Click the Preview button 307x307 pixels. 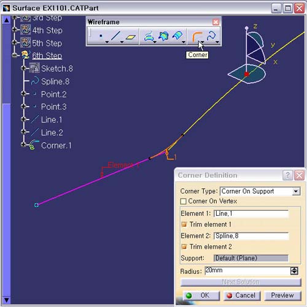click(282, 295)
